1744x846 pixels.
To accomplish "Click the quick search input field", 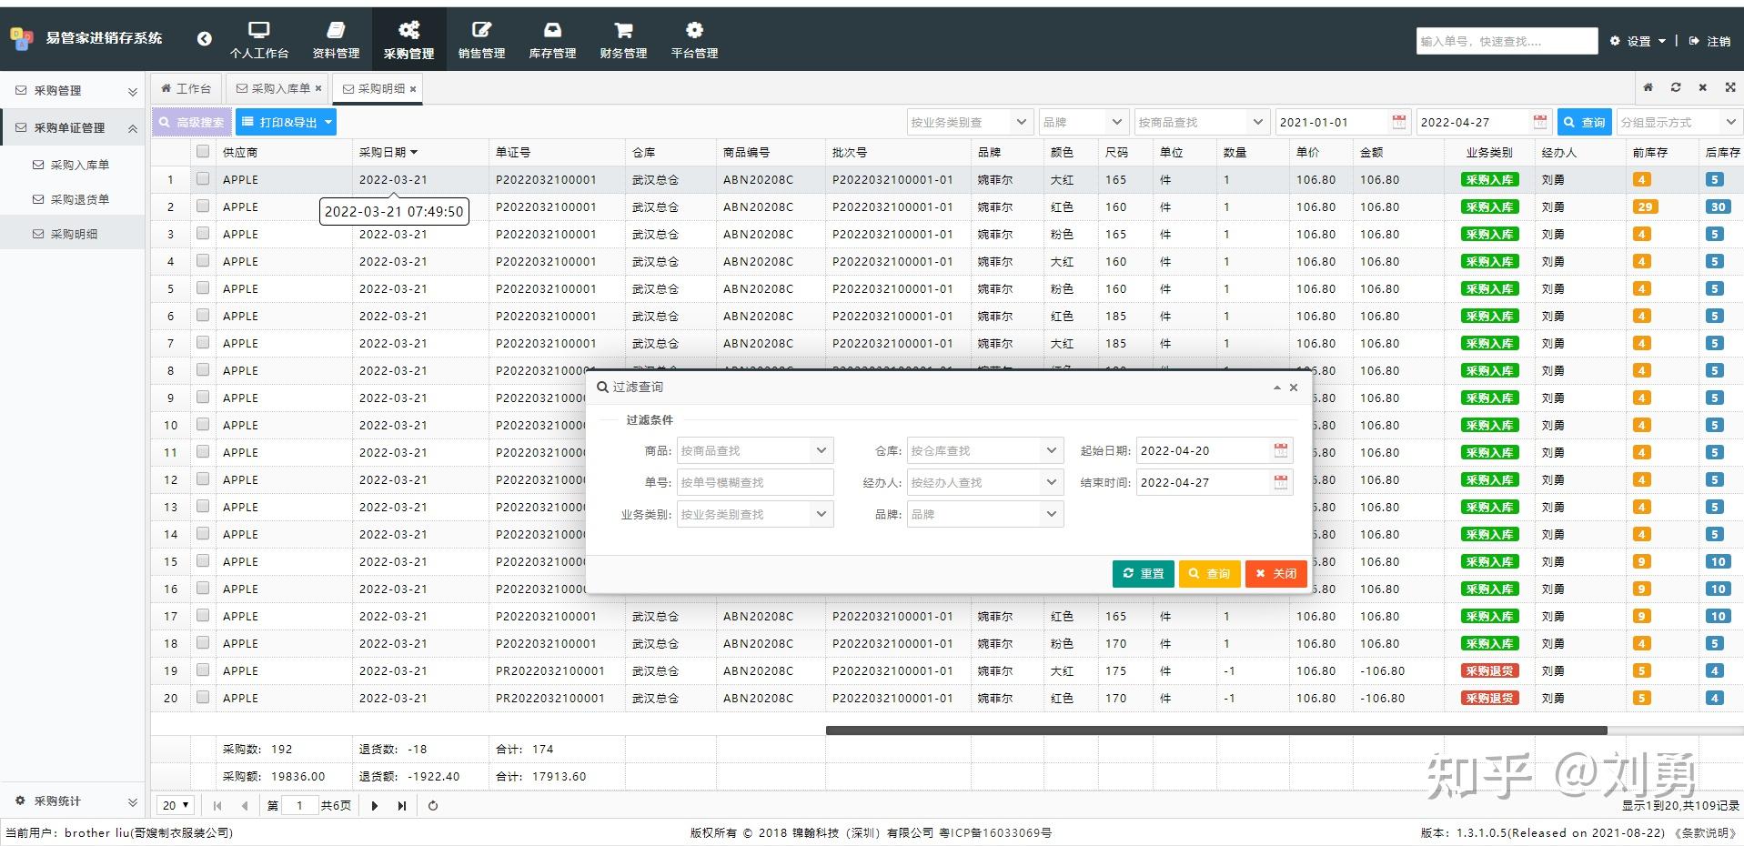I will (x=1506, y=41).
